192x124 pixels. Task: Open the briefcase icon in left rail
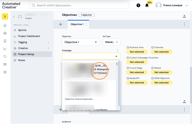5,33
